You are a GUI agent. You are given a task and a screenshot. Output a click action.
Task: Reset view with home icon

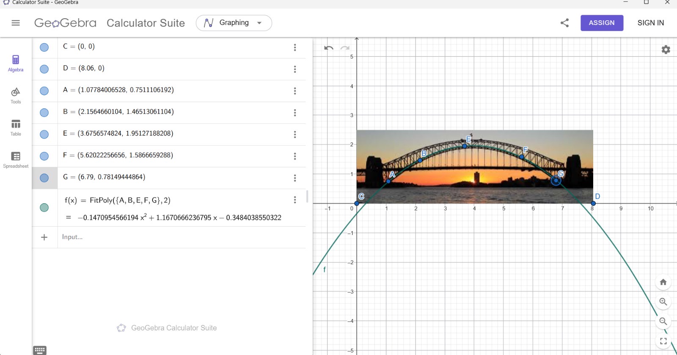pos(663,282)
